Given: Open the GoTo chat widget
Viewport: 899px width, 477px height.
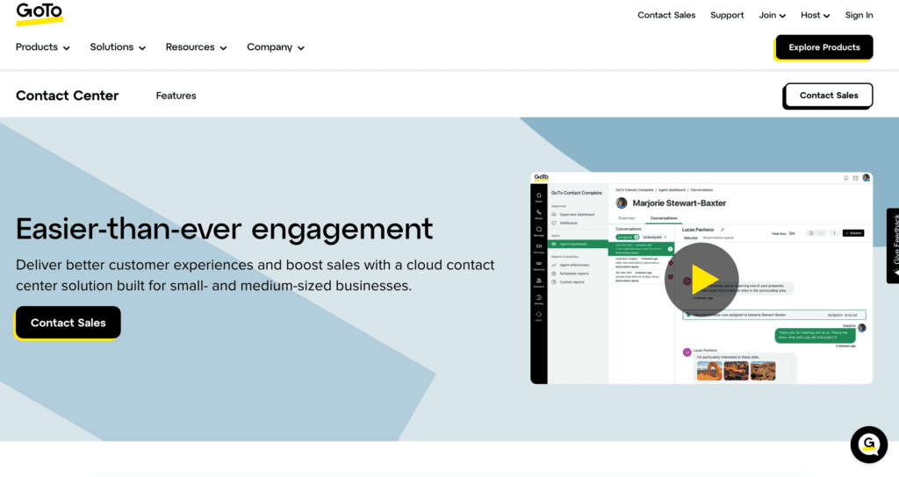Looking at the screenshot, I should tap(868, 445).
